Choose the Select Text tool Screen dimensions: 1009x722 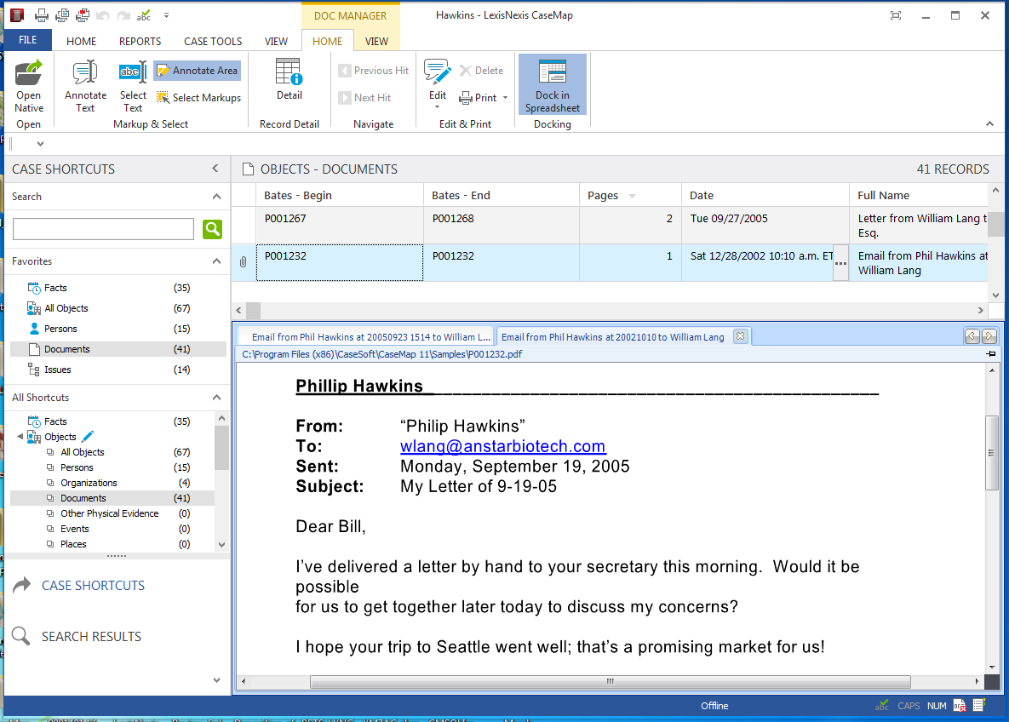point(133,86)
